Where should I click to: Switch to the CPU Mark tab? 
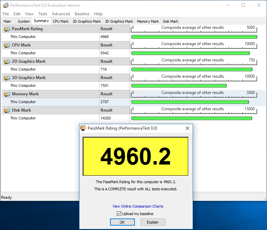(x=60, y=21)
